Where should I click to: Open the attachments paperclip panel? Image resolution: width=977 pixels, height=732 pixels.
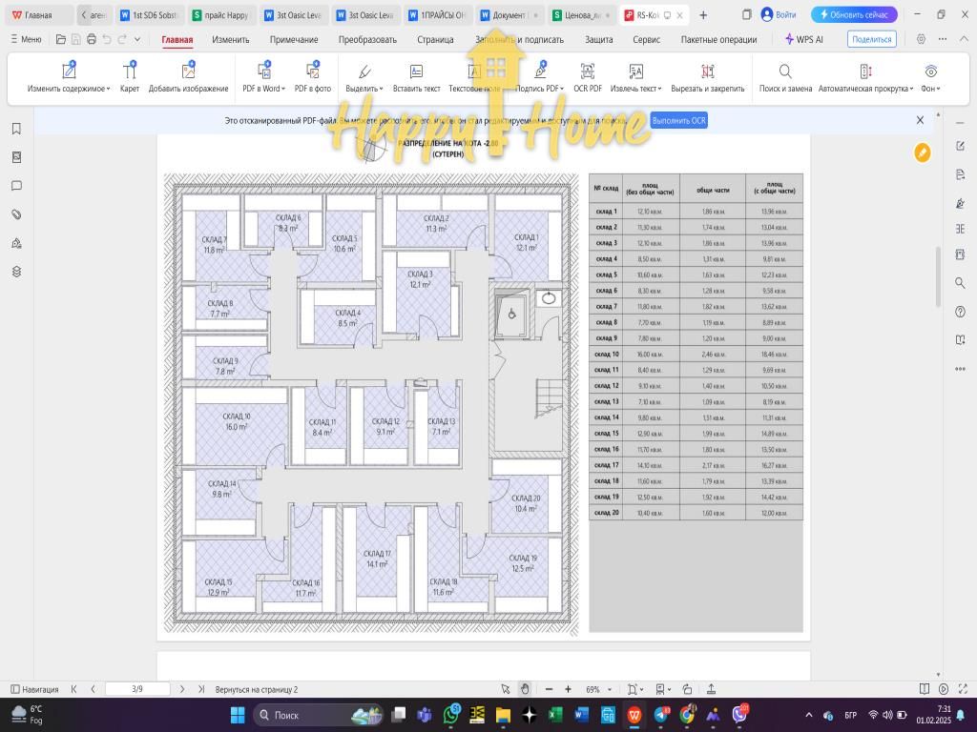coord(16,214)
